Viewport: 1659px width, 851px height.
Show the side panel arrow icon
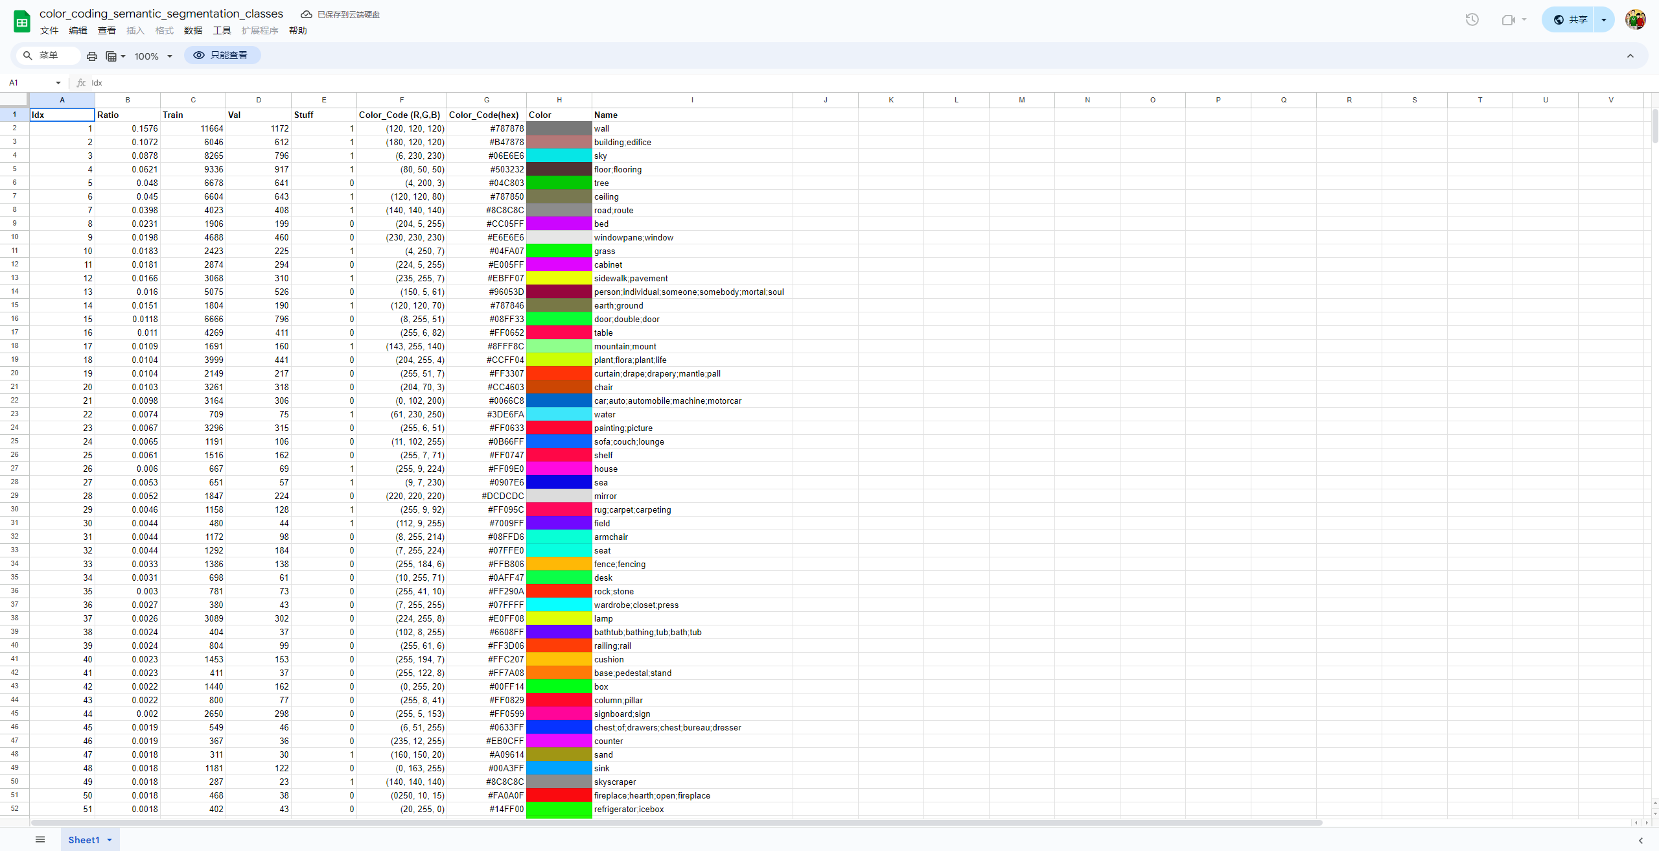[x=1640, y=840]
